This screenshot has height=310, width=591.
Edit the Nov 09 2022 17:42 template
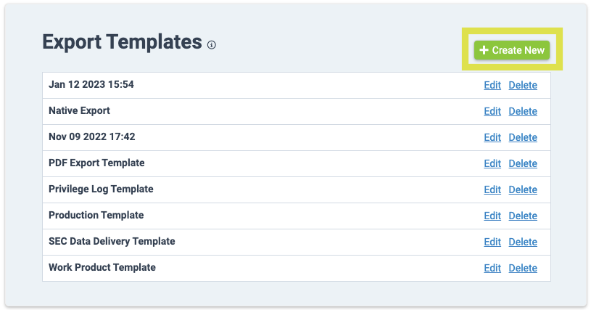tap(492, 137)
